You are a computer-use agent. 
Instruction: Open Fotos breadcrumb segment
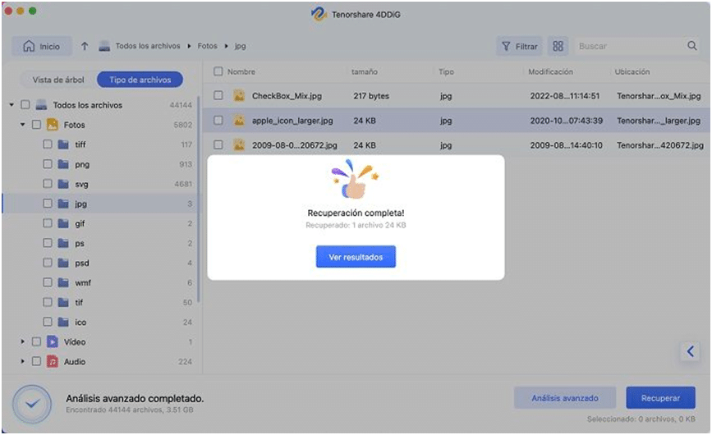pos(207,46)
